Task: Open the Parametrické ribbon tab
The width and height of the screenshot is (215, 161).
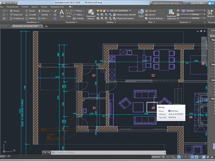Action: pos(12,7)
